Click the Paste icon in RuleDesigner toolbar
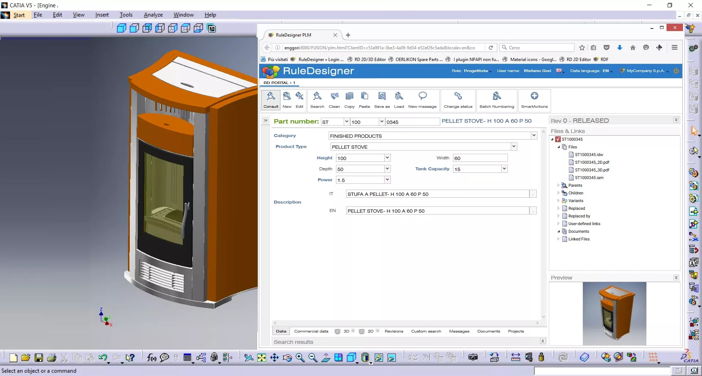 [365, 100]
